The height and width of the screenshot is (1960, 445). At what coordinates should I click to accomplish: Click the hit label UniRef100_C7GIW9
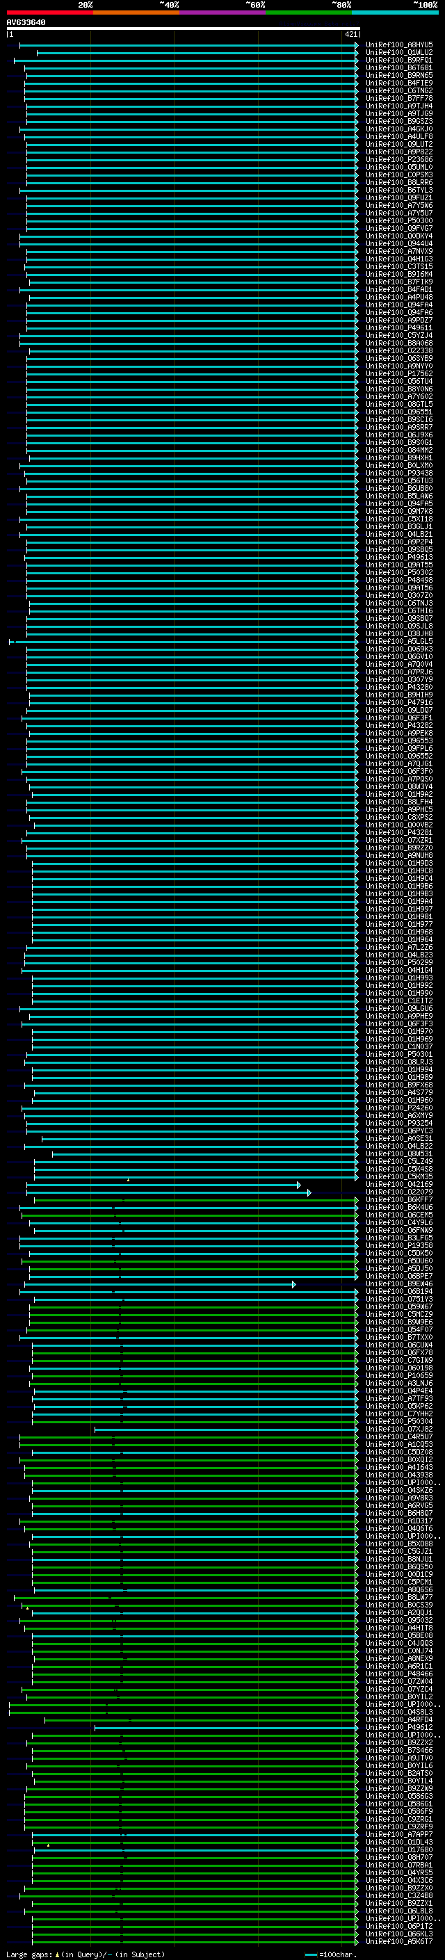coord(398,1361)
